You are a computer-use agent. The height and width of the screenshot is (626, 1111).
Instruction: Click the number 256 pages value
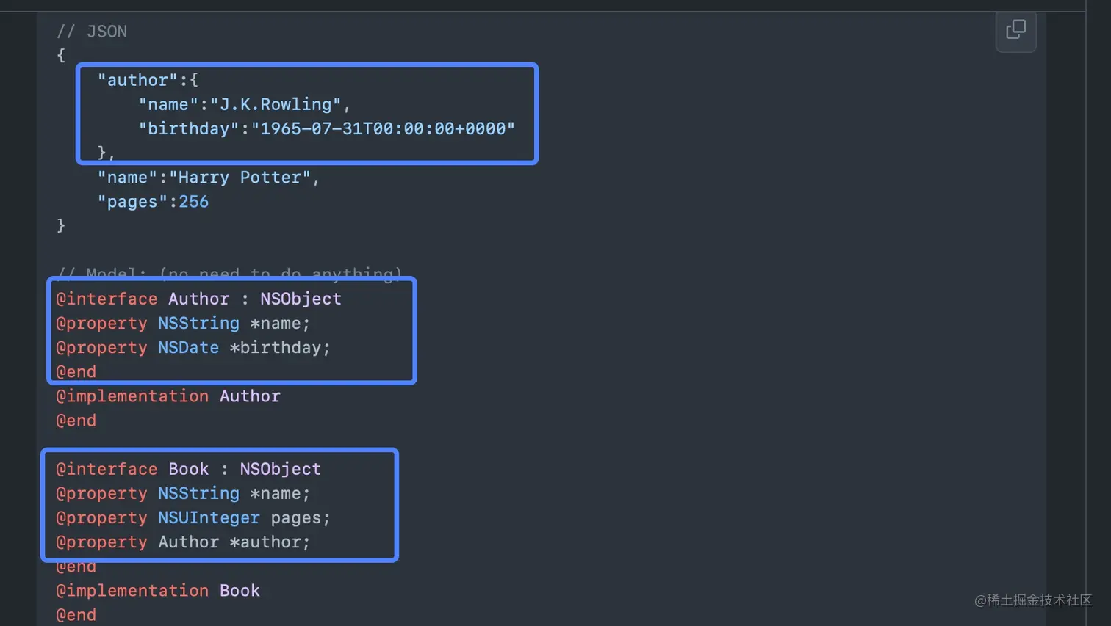(194, 202)
